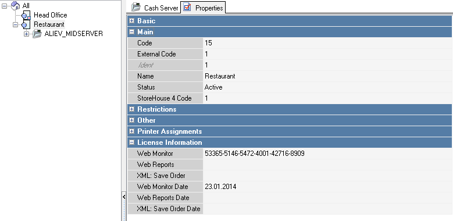453x221 pixels.
Task: Collapse the Main properties section
Action: click(132, 32)
